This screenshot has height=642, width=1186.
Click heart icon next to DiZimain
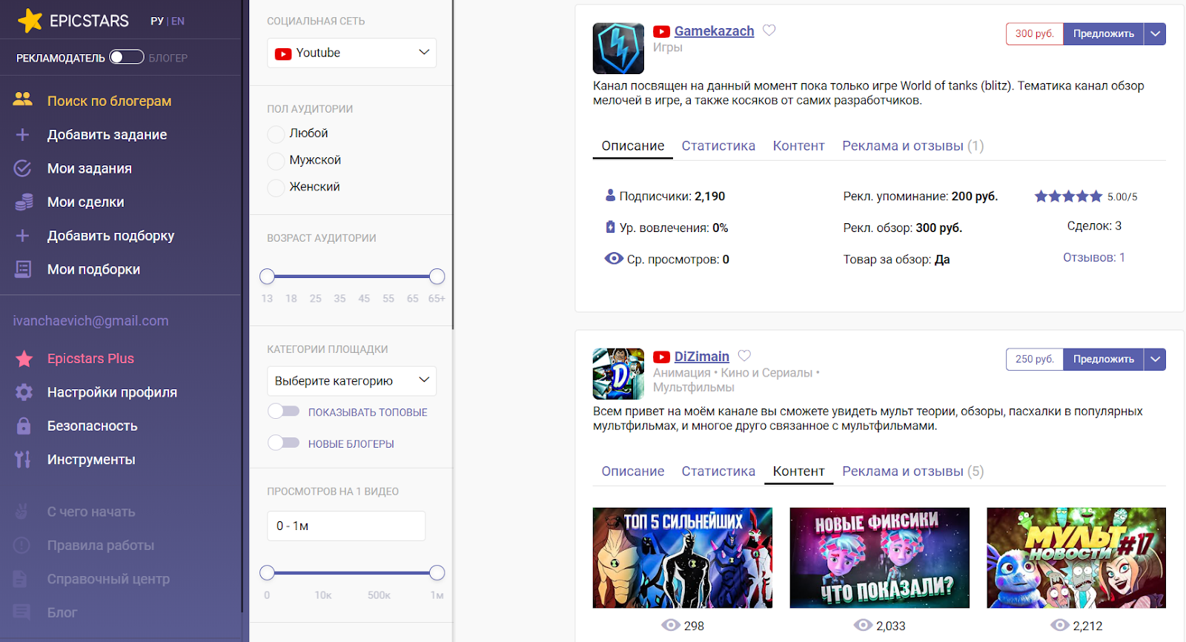click(x=744, y=356)
